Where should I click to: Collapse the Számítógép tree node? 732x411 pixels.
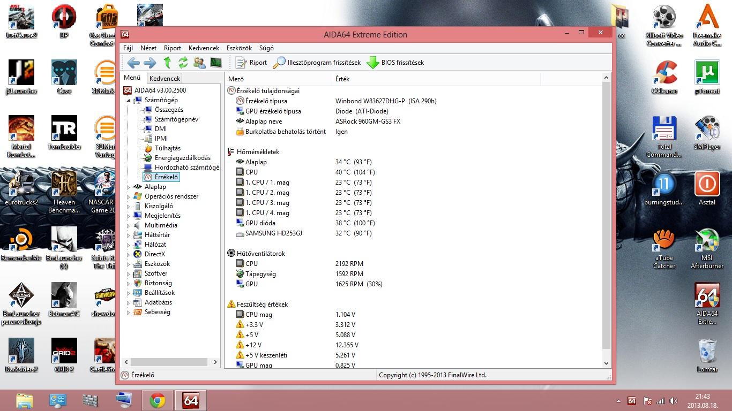(129, 100)
